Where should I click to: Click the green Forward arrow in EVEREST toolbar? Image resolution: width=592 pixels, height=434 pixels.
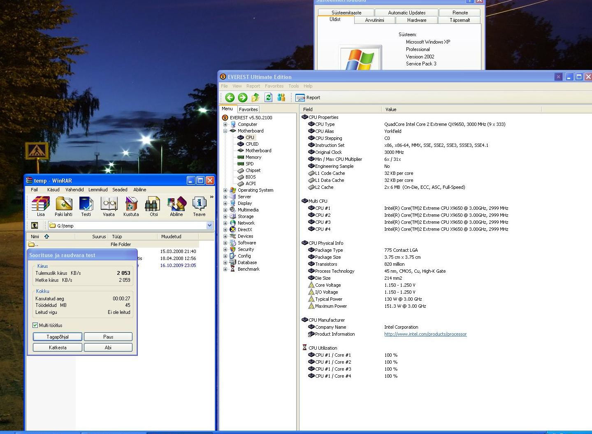243,97
